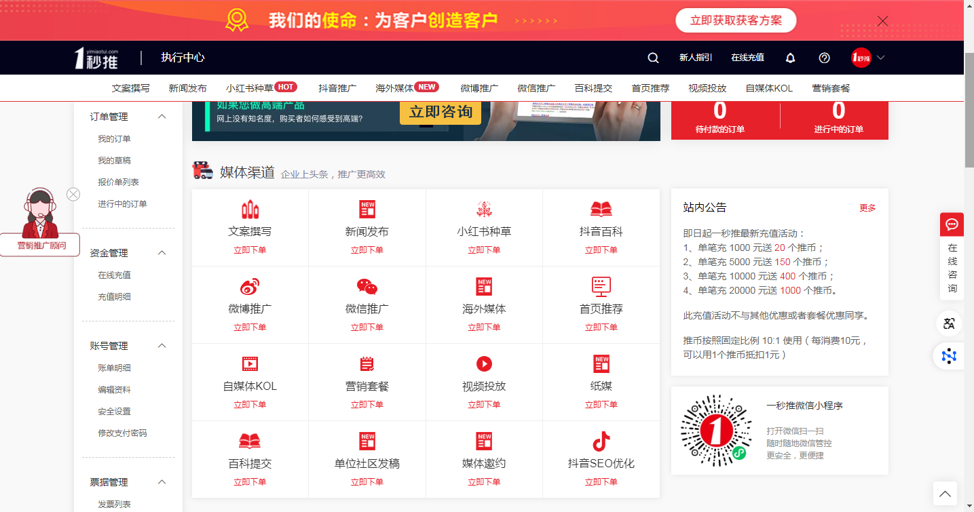
Task: Open the translate icon on right sidebar
Action: [949, 323]
